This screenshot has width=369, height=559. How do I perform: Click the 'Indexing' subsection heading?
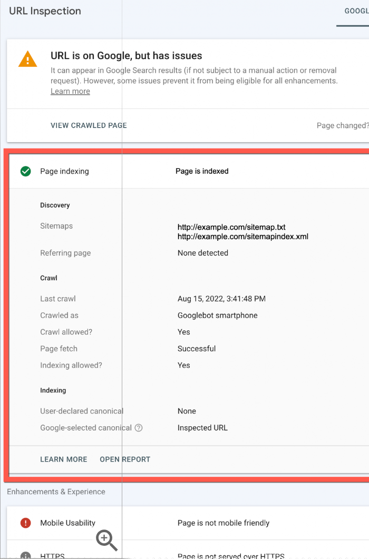[x=53, y=390]
